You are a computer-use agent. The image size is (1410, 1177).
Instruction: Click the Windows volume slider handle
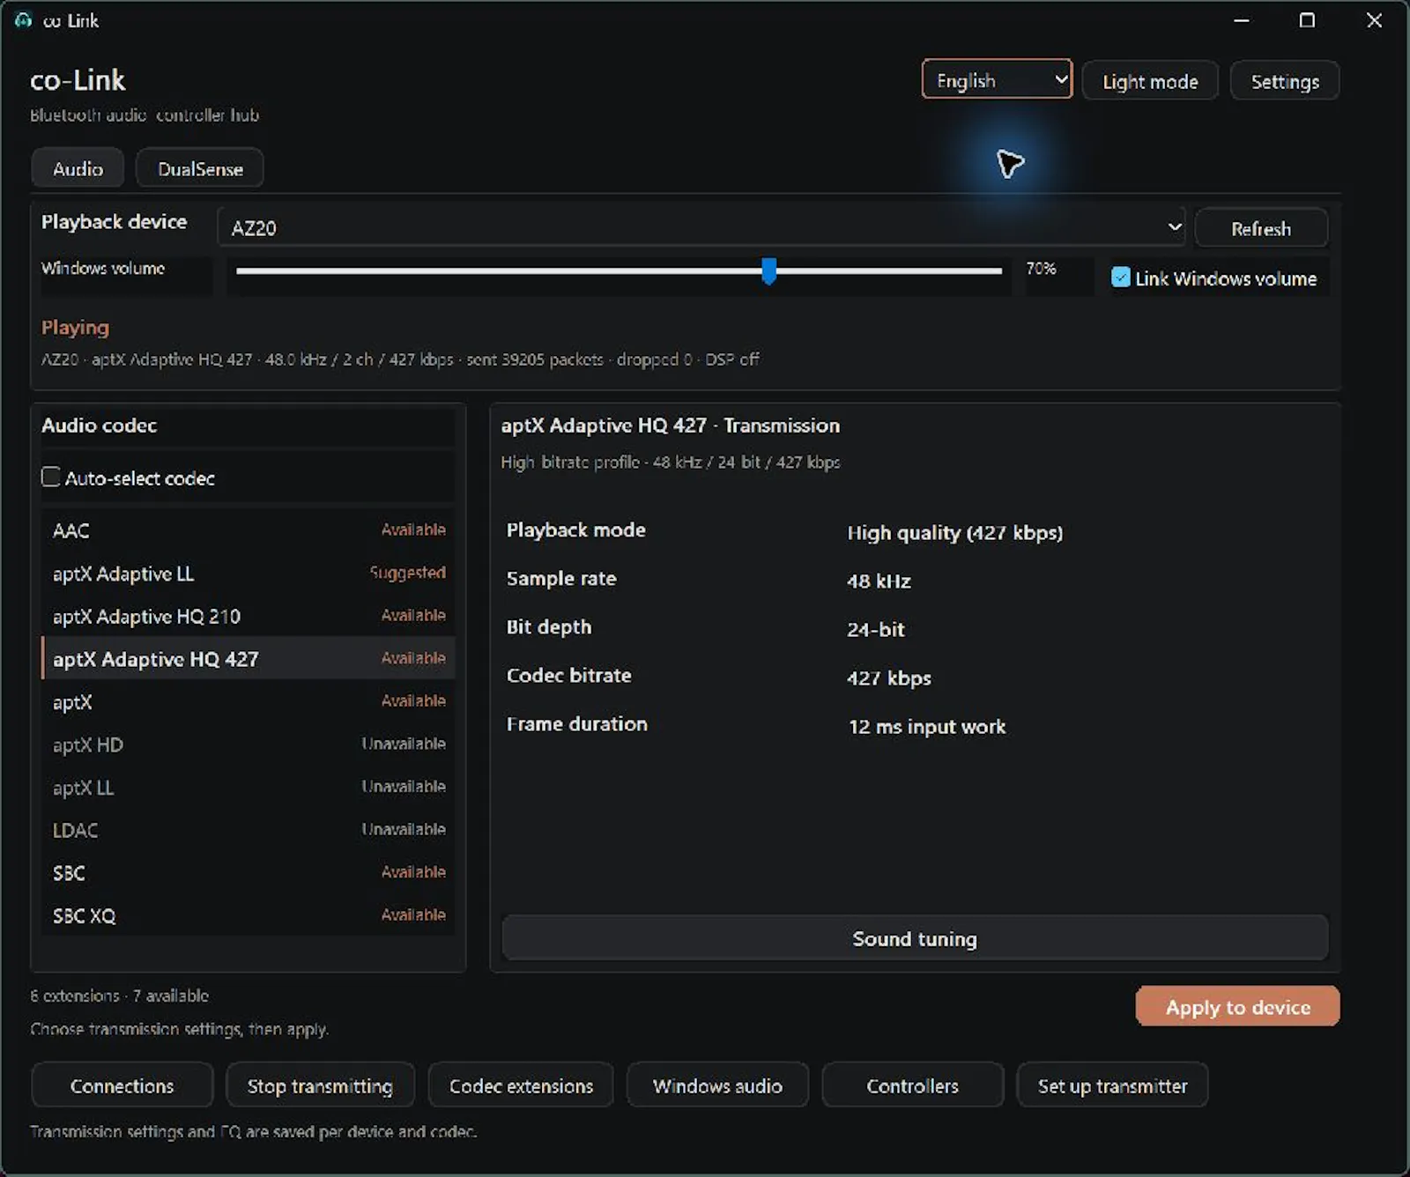click(769, 271)
